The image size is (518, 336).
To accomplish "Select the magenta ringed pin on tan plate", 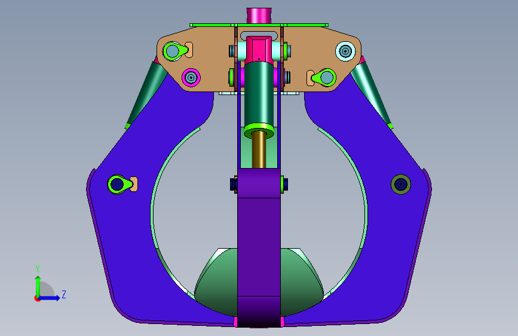I will (x=191, y=78).
